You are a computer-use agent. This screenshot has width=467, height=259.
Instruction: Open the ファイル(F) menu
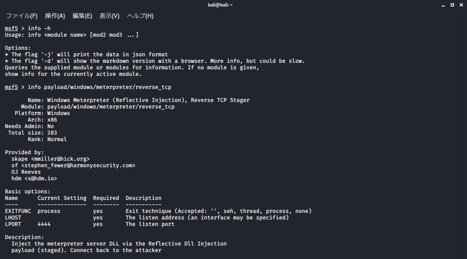coord(22,16)
